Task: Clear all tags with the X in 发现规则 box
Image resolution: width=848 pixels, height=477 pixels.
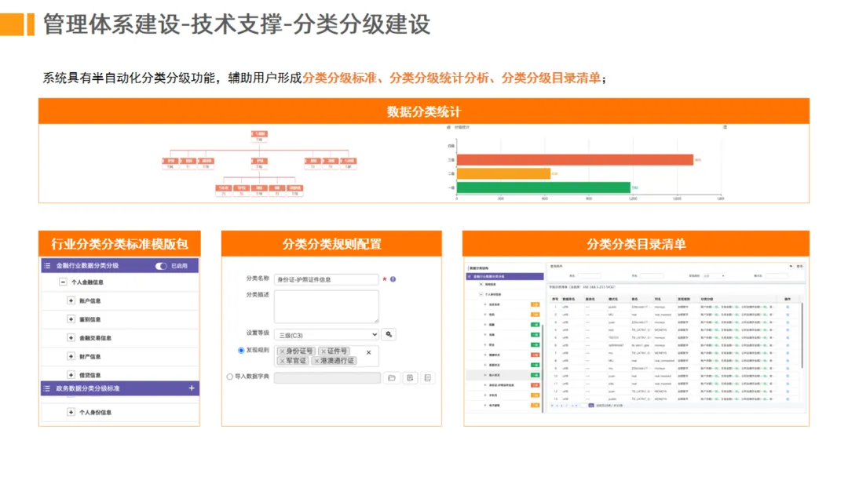Action: (x=369, y=352)
